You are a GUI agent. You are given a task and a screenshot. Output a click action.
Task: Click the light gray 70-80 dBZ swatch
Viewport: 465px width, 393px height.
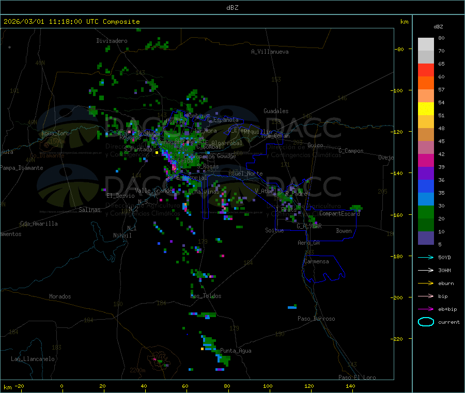tap(426, 44)
